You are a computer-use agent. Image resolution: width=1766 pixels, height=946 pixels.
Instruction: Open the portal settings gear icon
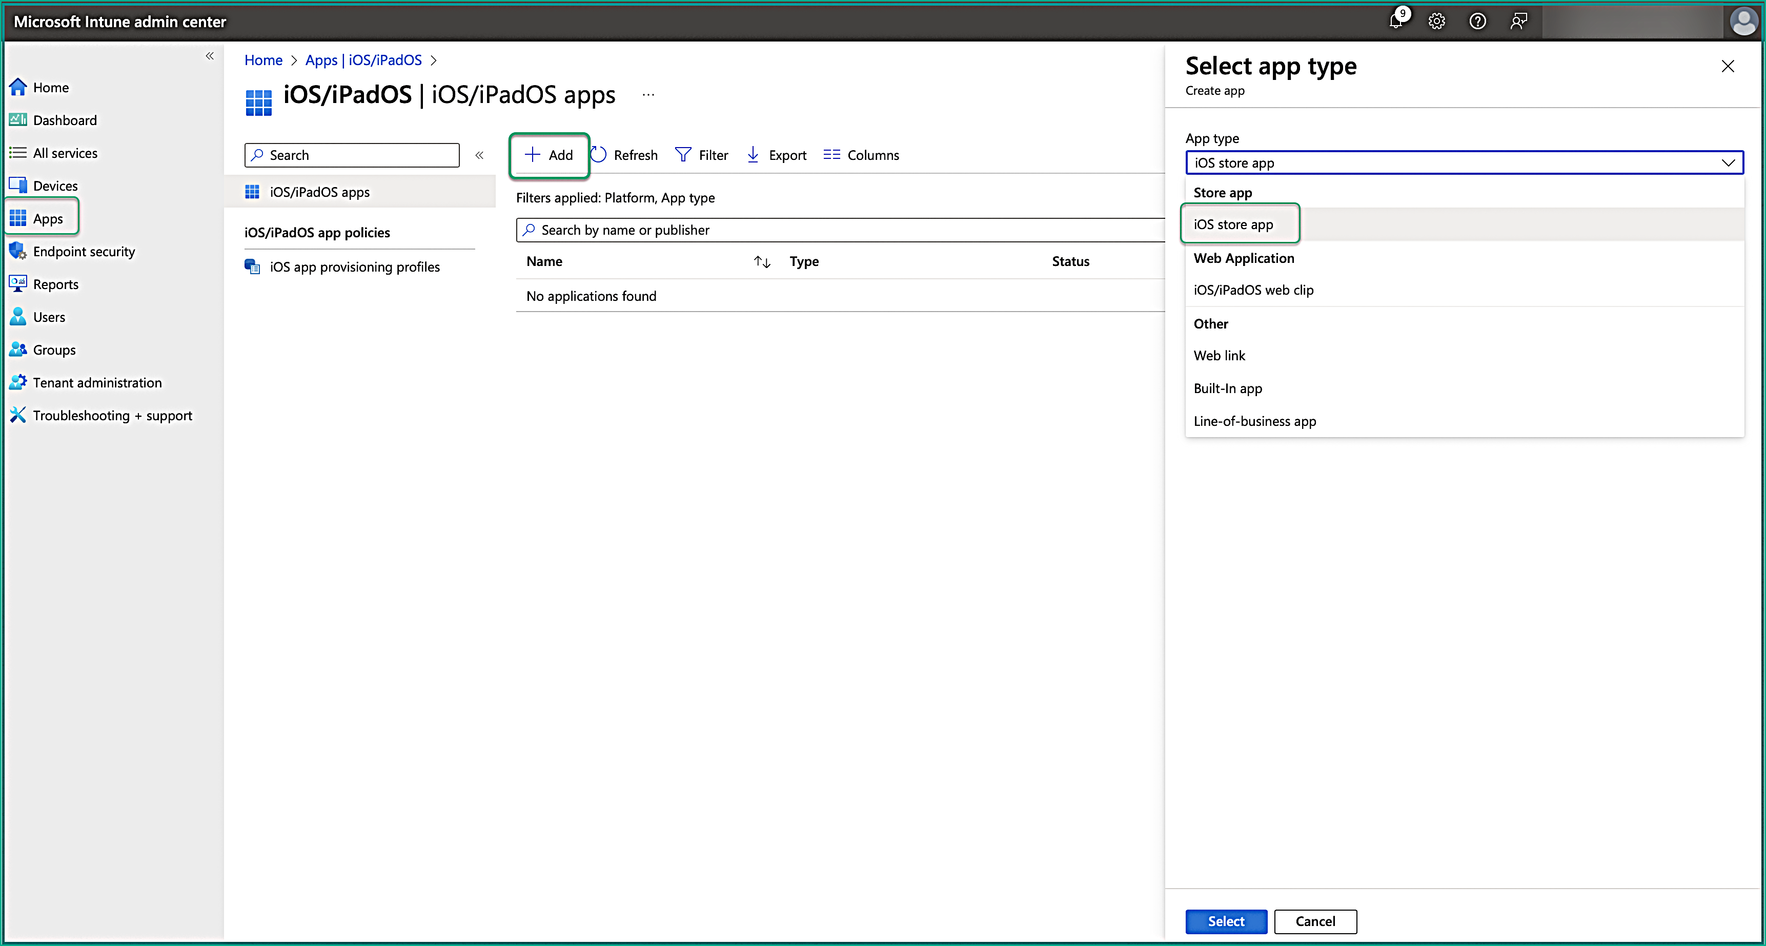1436,21
